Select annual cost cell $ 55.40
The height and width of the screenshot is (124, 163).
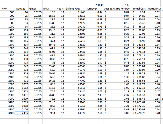click(x=139, y=23)
